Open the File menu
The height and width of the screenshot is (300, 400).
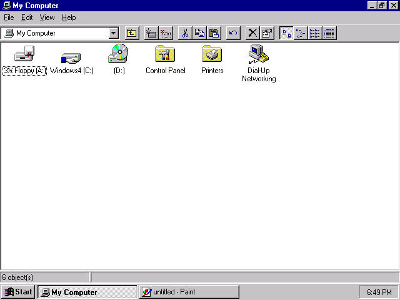coord(9,17)
